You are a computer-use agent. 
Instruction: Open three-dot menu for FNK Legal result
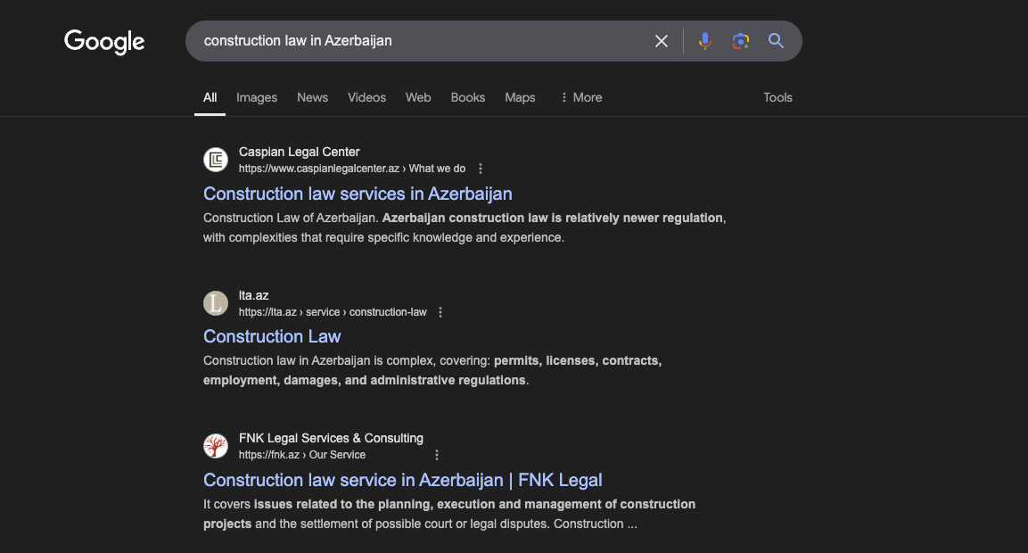pos(437,455)
